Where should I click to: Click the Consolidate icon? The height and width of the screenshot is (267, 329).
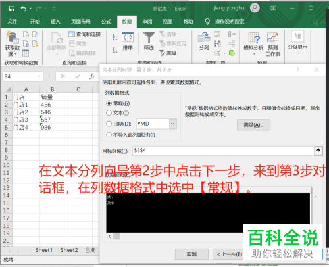tap(232, 34)
